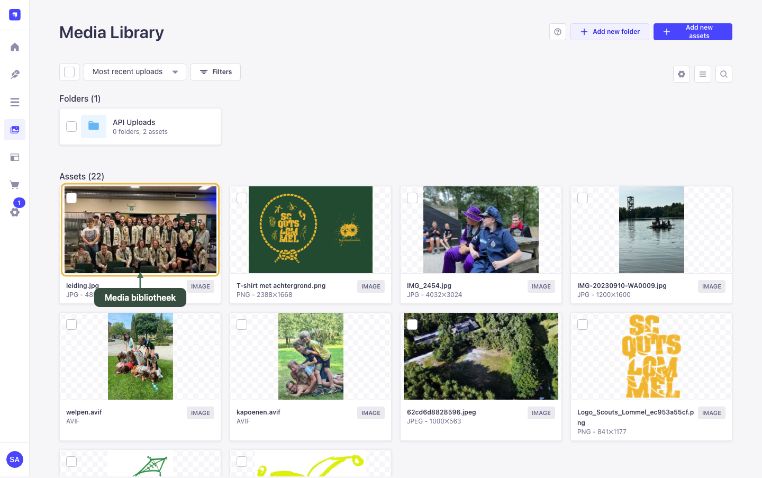Click the IMG_2454.jpg file name
This screenshot has height=478, width=762.
(429, 286)
